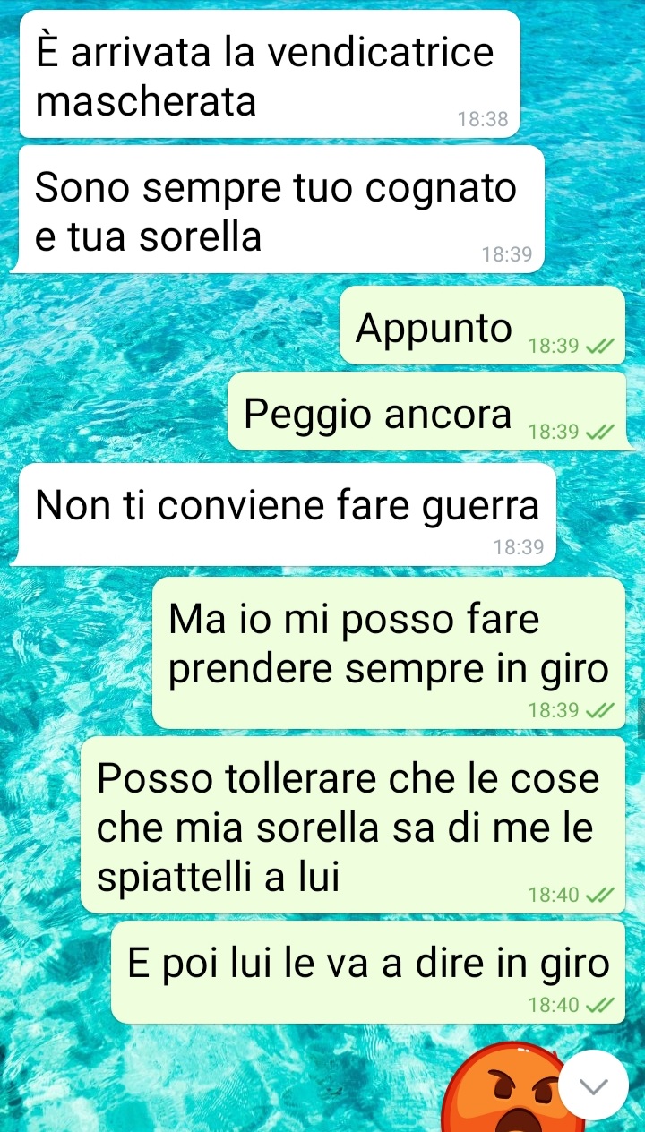Screen dimensions: 645x1132
Task: Select the 'È arrivata la vendicatrice mascherata' message
Action: point(269,74)
